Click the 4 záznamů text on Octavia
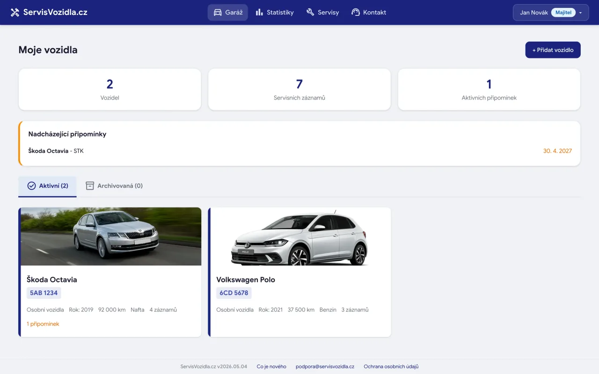The width and height of the screenshot is (599, 374). tap(163, 310)
